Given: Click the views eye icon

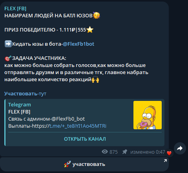Looking at the screenshot, I should [105, 152].
